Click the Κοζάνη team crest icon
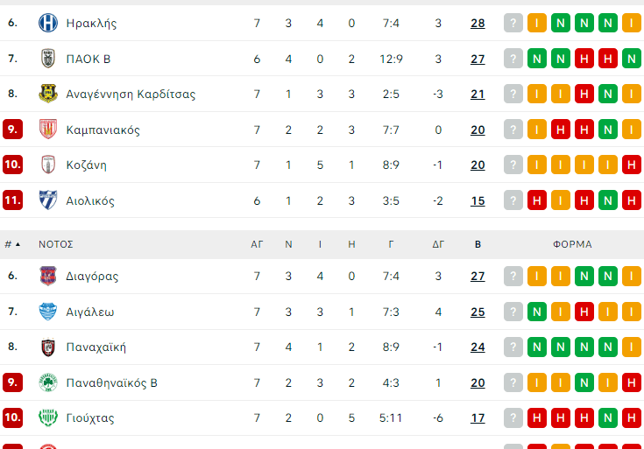 coord(47,165)
